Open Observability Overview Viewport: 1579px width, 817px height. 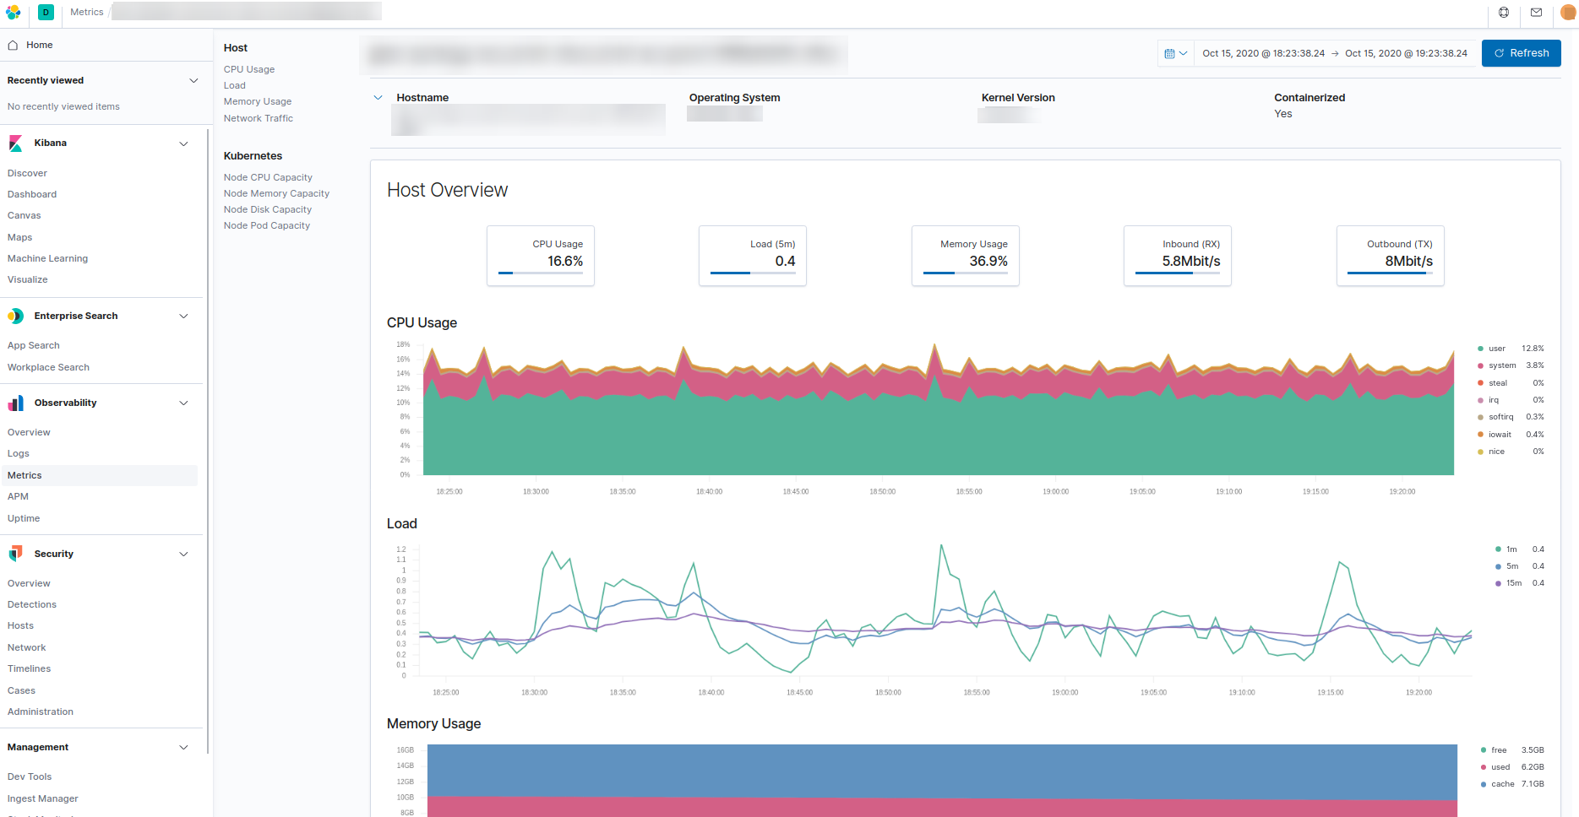pyautogui.click(x=29, y=432)
